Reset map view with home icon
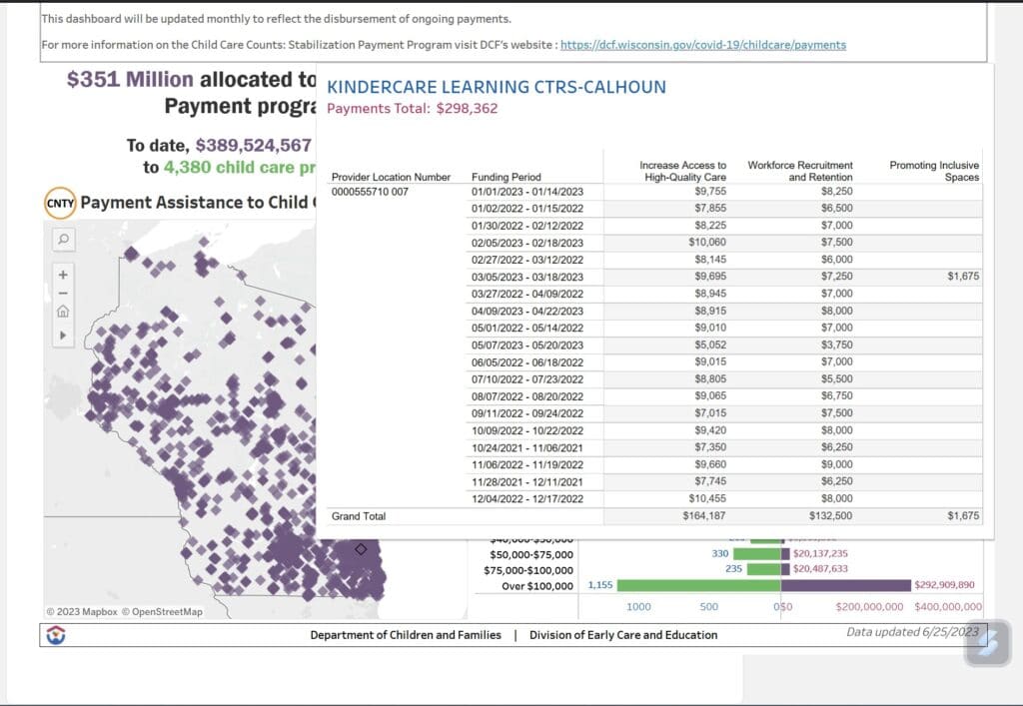The image size is (1023, 706). coord(63,312)
